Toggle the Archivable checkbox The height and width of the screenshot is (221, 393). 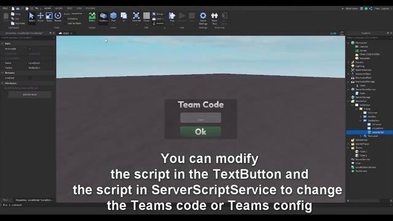click(x=30, y=49)
